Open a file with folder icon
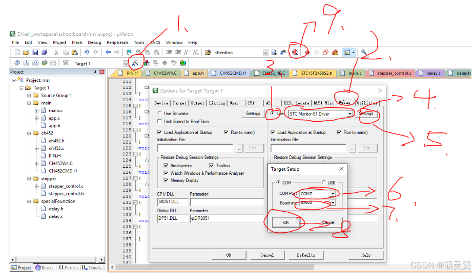 pos(26,52)
